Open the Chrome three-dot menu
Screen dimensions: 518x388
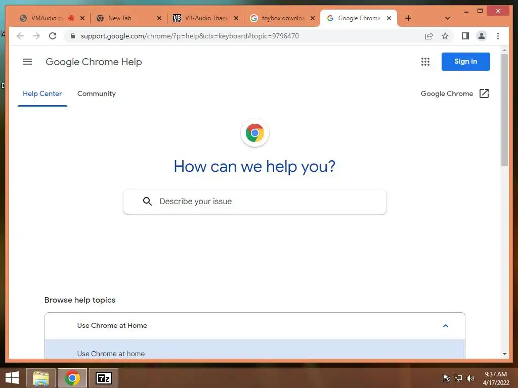[498, 36]
